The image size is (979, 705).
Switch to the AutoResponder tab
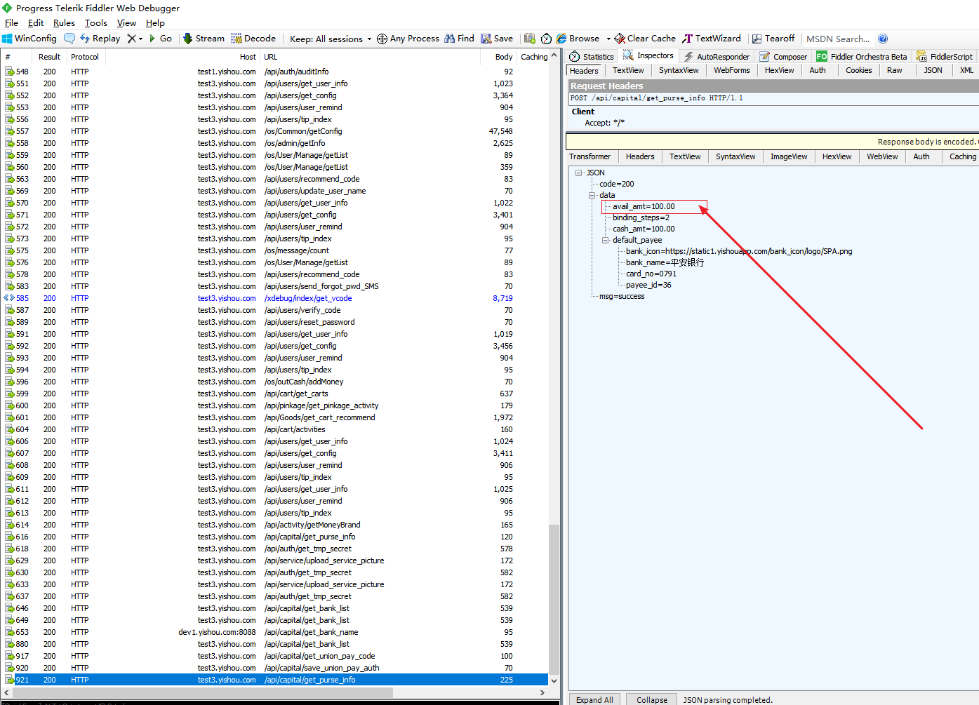(x=717, y=56)
